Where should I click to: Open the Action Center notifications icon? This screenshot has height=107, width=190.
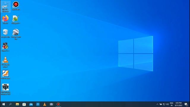(186, 104)
